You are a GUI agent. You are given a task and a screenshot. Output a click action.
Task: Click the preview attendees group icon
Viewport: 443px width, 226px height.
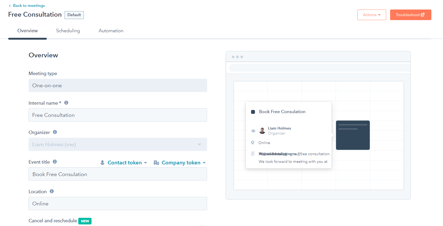(253, 131)
